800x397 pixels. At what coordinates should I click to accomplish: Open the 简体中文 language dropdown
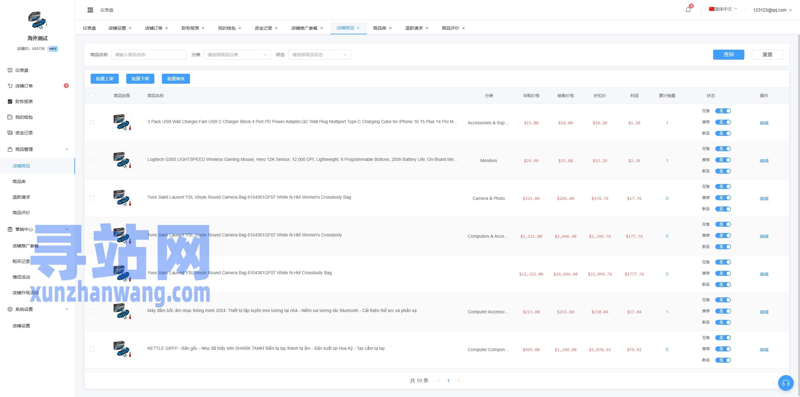[723, 9]
